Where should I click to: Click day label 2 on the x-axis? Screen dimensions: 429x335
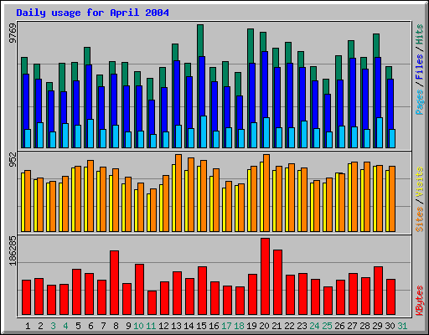40,326
